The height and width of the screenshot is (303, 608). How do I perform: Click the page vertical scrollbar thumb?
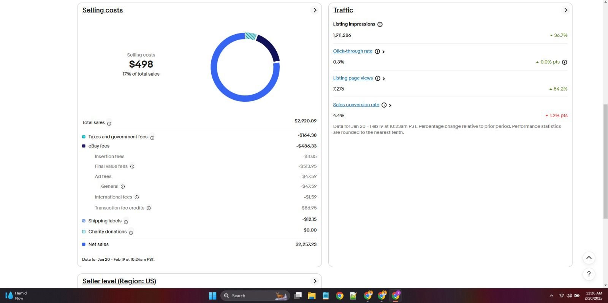point(605,161)
